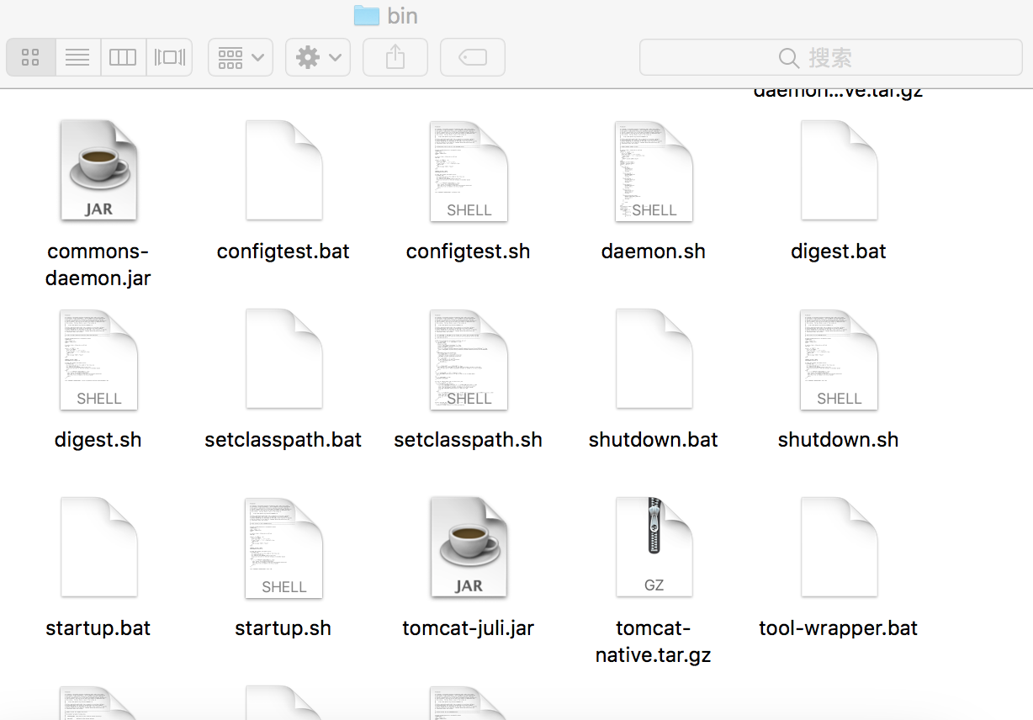Switch to column view mode

123,57
